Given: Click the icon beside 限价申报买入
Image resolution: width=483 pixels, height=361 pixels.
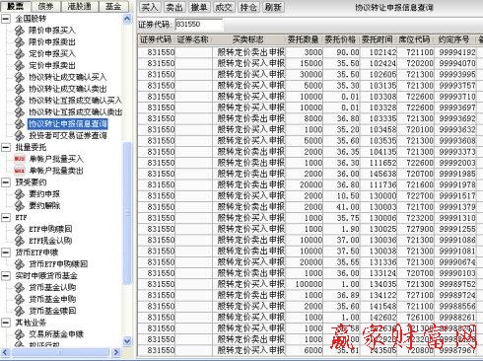Looking at the screenshot, I should point(20,31).
